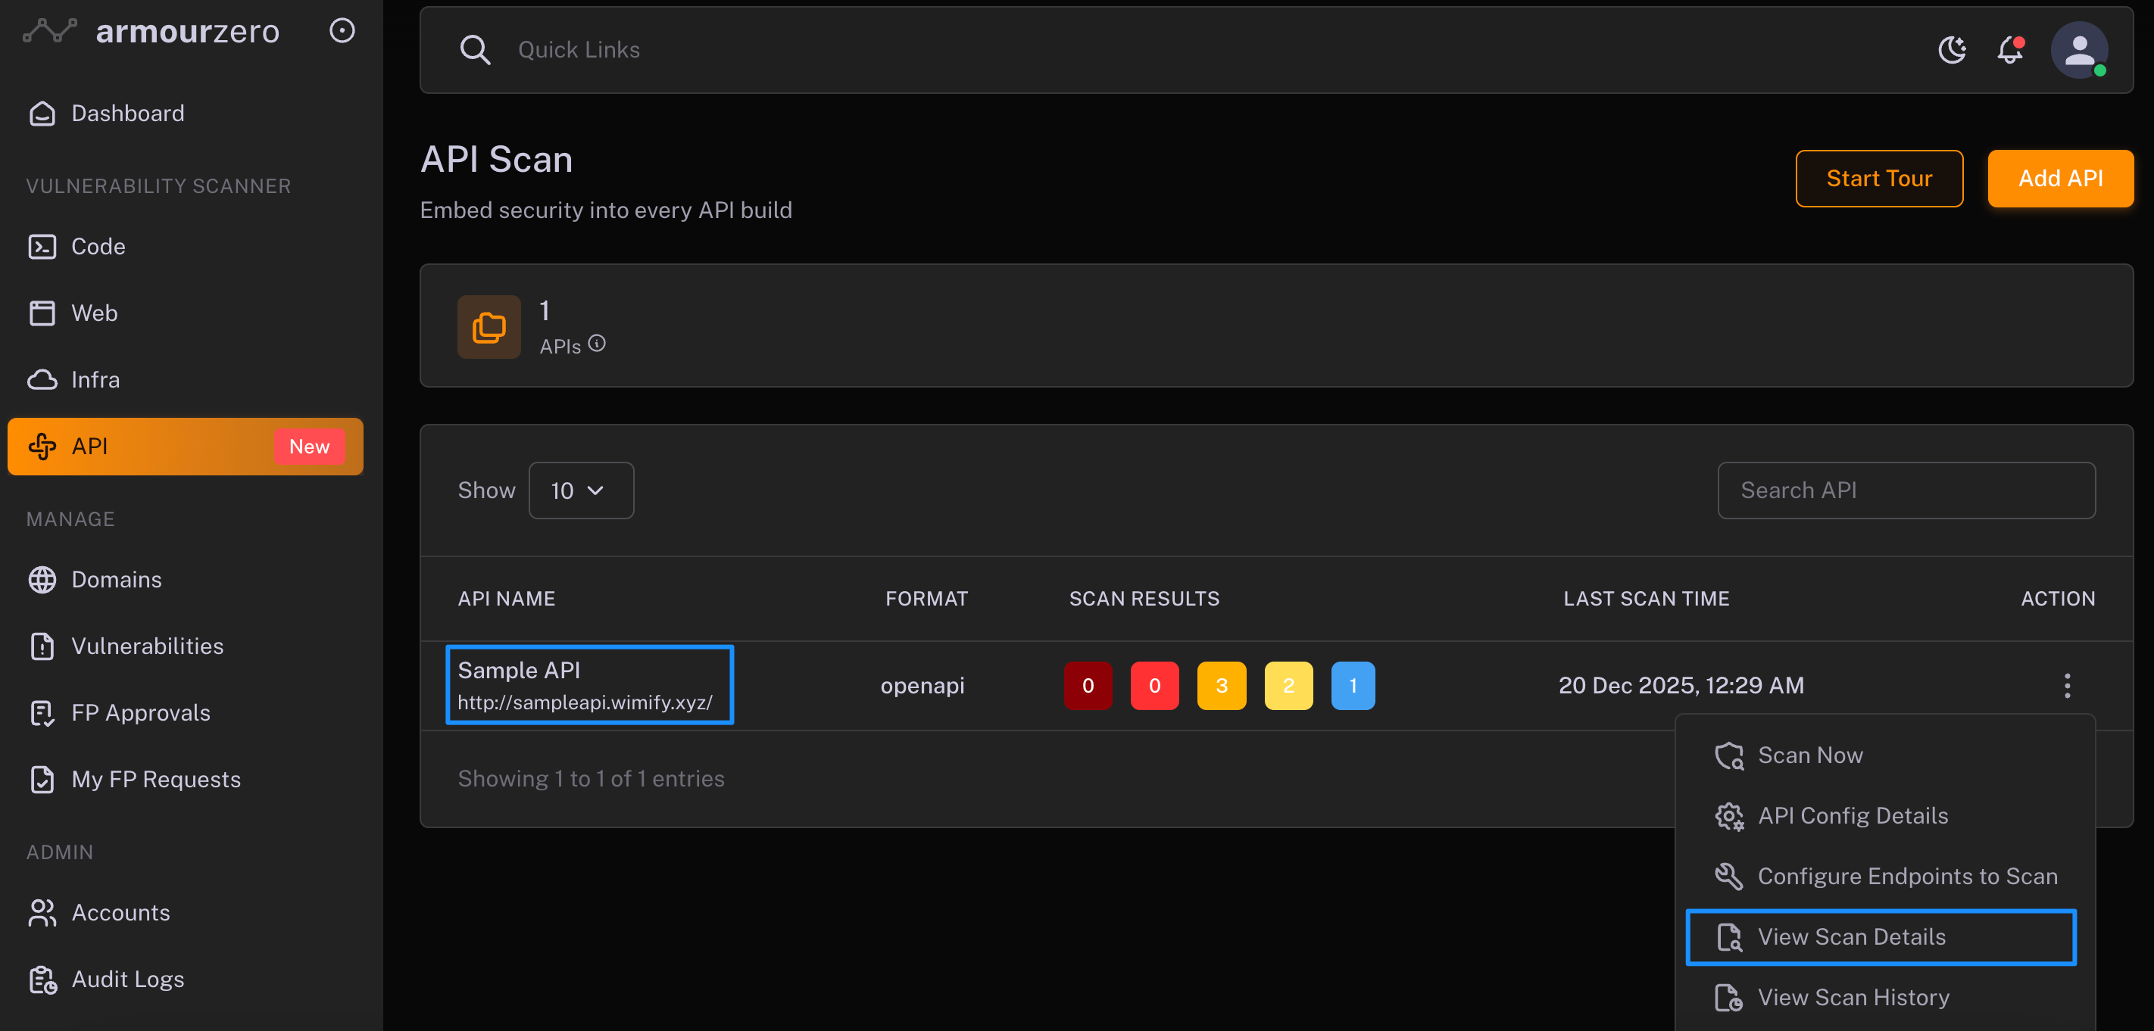Click the APIs info icon
This screenshot has height=1031, width=2154.
(597, 344)
